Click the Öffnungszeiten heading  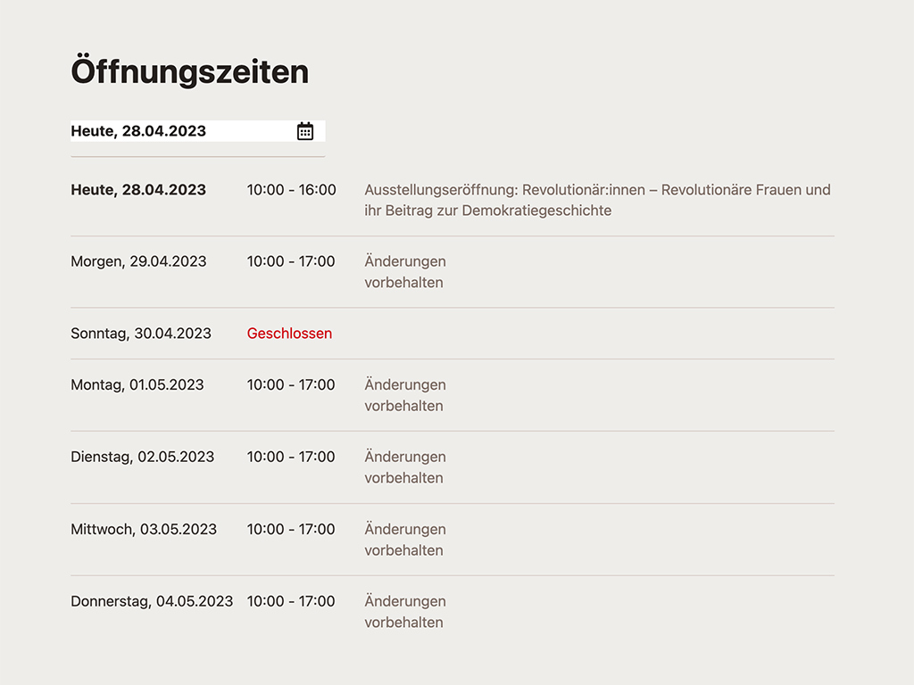190,72
